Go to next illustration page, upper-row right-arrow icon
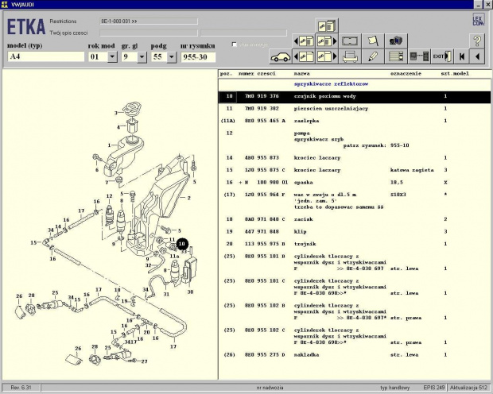 point(327,41)
